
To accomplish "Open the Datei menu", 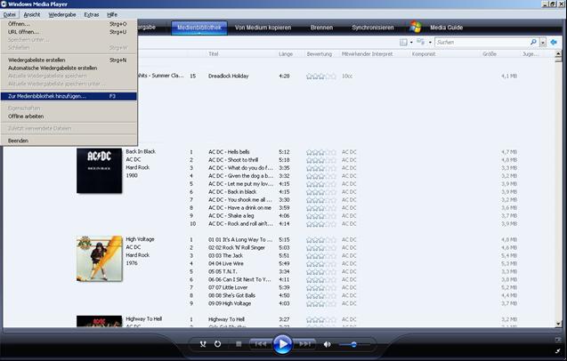I will [10, 14].
